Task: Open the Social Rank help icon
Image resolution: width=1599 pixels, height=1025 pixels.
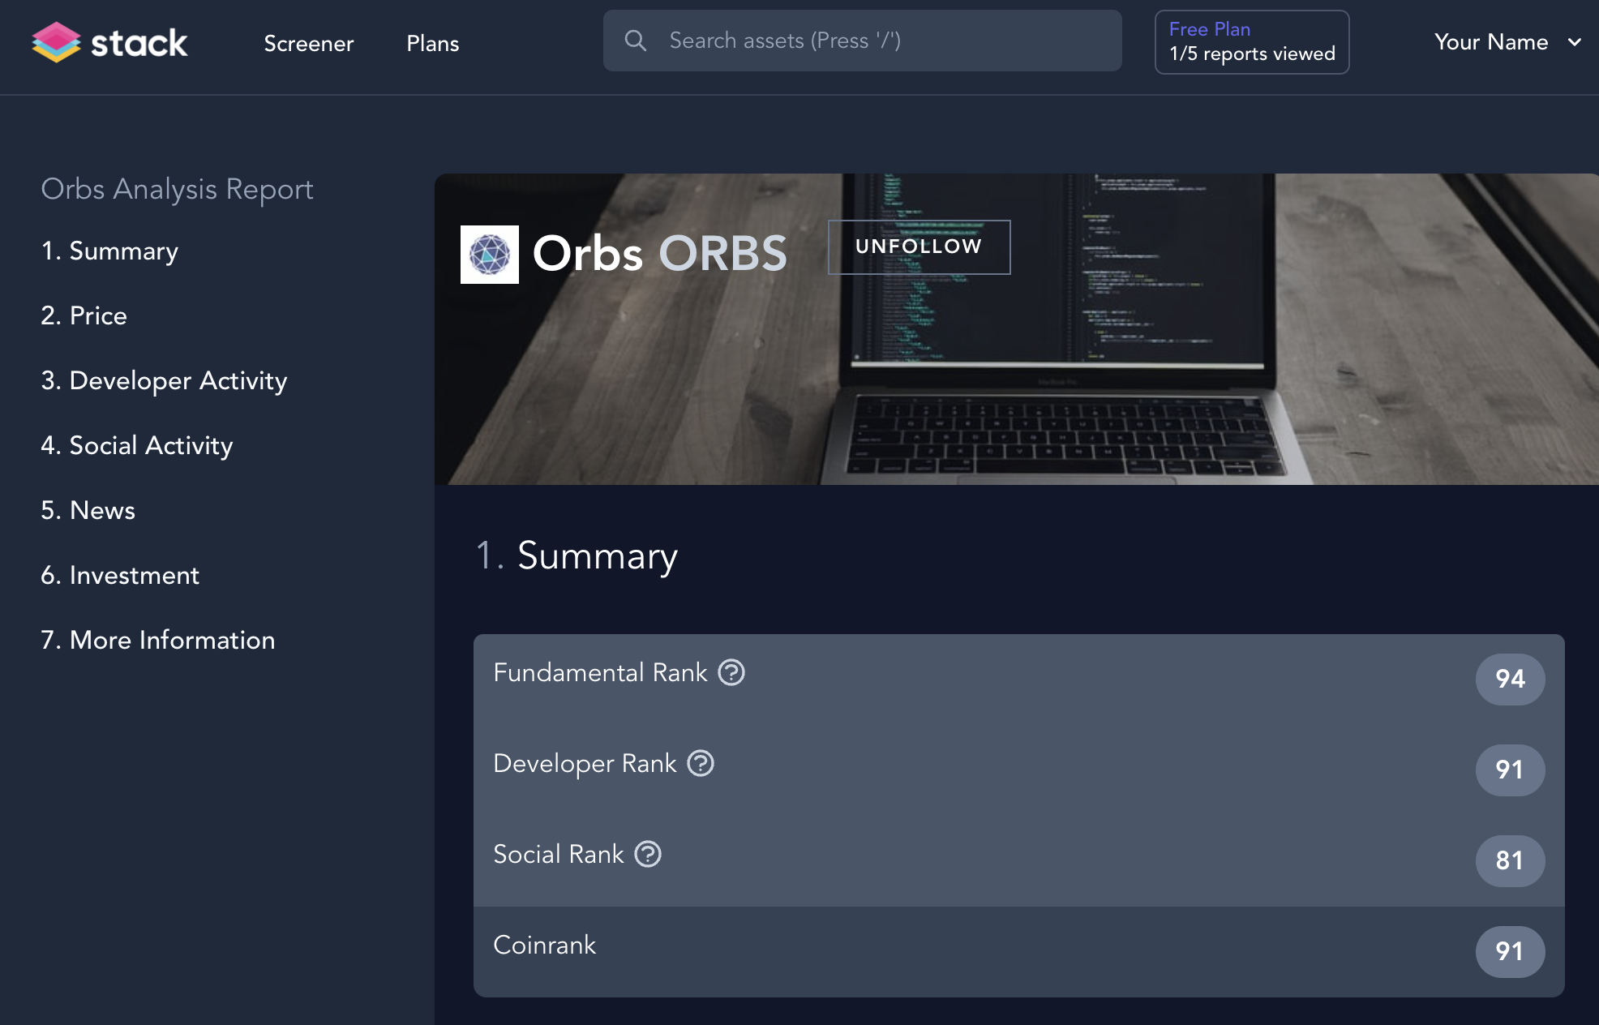Action: pyautogui.click(x=648, y=854)
